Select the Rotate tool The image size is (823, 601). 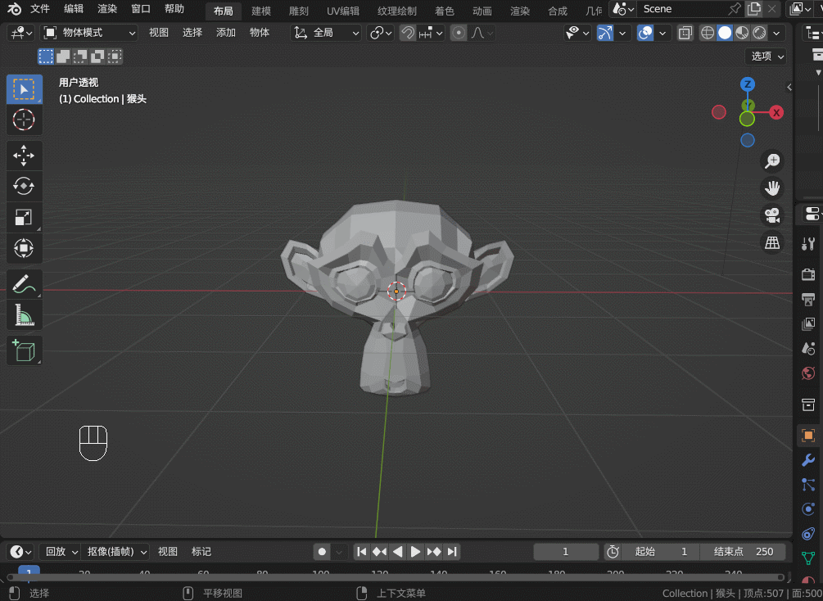24,187
